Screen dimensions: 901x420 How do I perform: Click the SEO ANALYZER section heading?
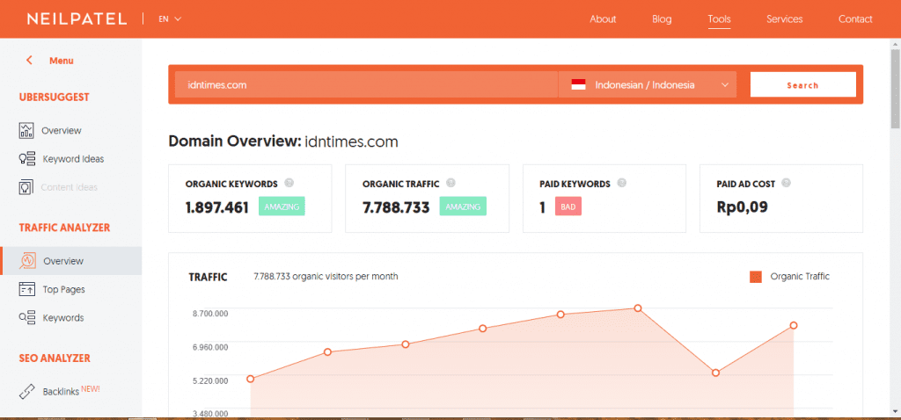[55, 358]
